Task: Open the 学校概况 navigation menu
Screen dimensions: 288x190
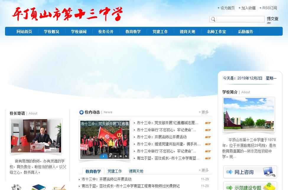Action: pos(51,32)
